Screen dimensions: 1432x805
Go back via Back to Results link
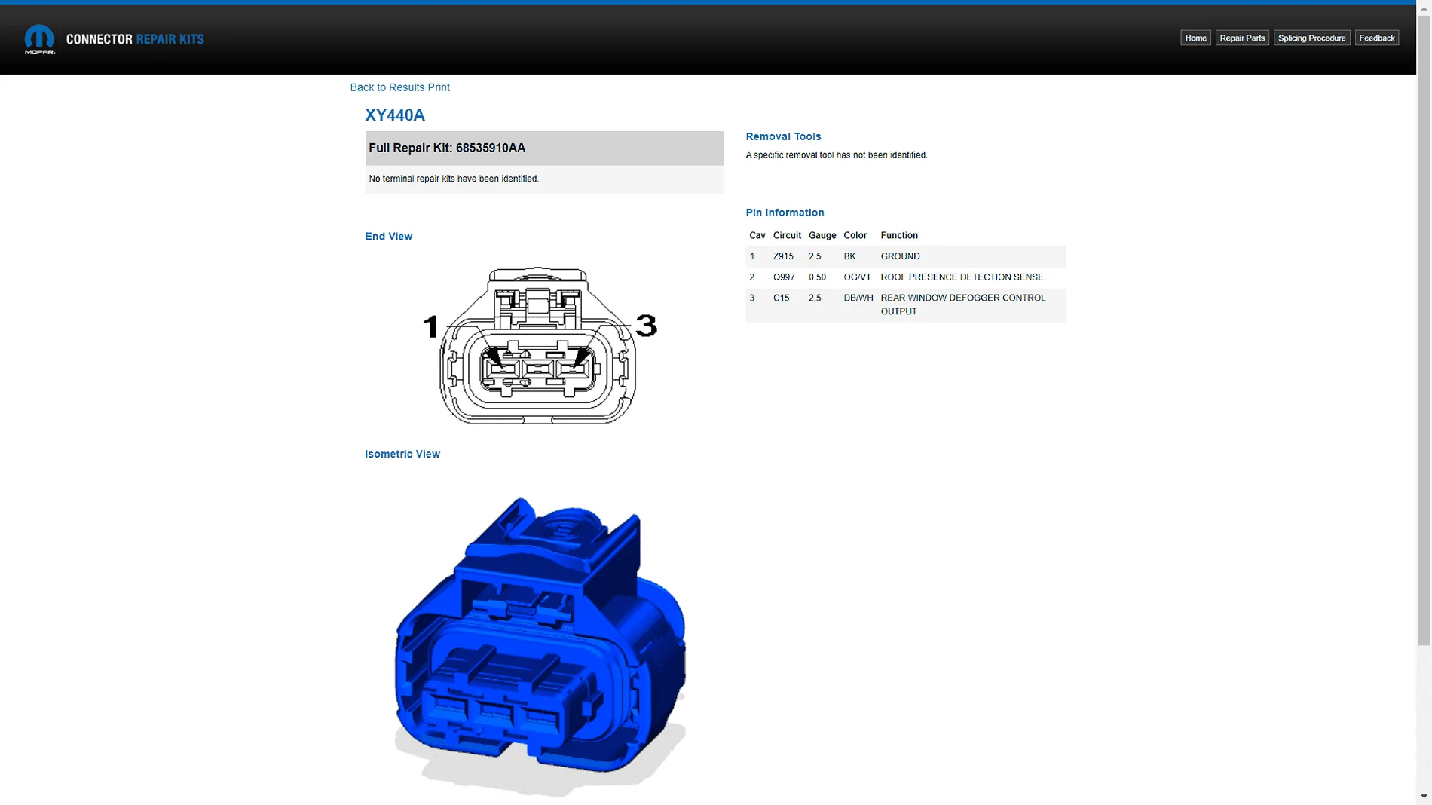click(x=387, y=87)
